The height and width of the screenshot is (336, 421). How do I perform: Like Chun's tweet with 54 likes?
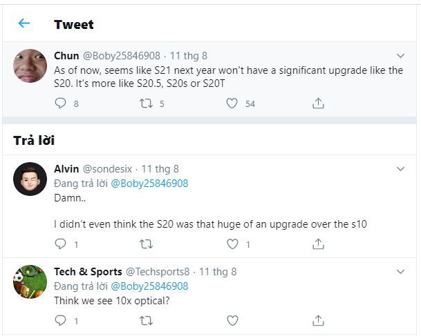click(x=232, y=103)
